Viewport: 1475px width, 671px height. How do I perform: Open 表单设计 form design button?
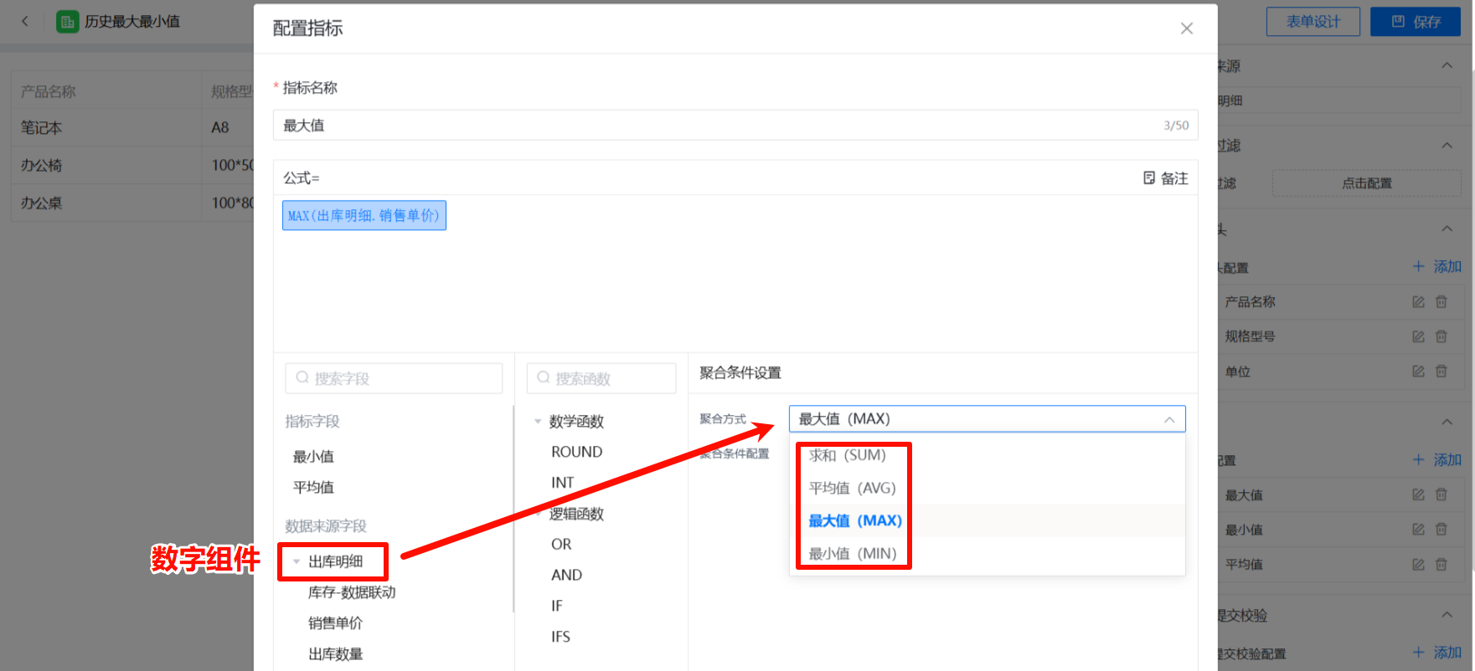pos(1313,22)
